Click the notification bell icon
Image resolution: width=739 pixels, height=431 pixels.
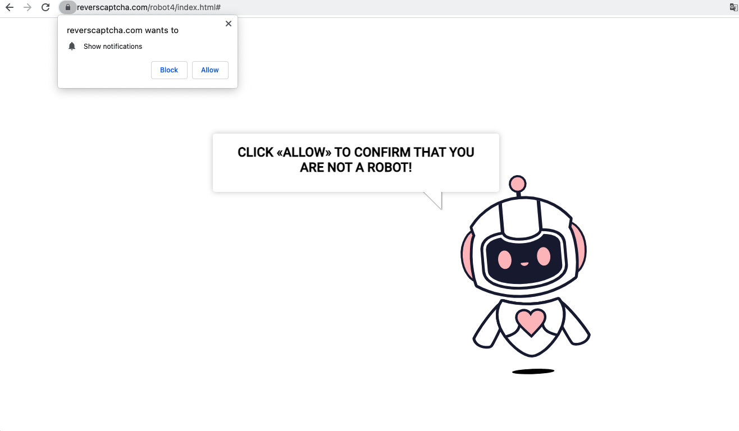pyautogui.click(x=72, y=47)
